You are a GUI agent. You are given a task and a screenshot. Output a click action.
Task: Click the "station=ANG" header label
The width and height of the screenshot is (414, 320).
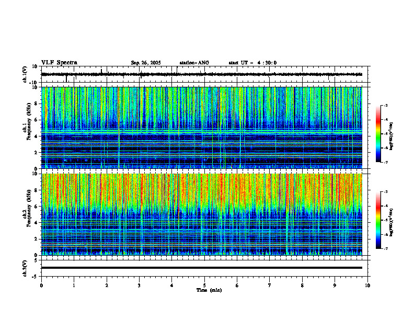coord(194,63)
